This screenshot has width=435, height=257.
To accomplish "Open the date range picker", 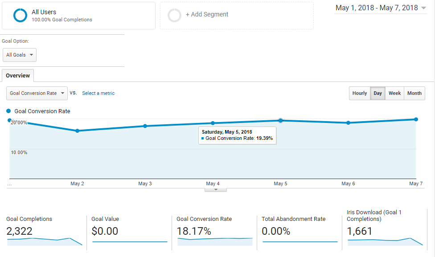I will click(x=381, y=8).
